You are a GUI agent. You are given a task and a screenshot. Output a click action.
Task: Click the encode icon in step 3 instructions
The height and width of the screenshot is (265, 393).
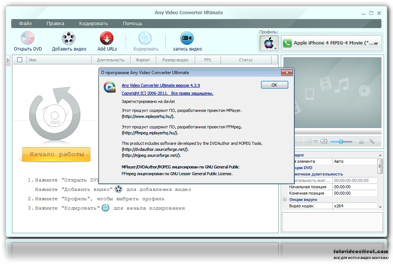105,208
